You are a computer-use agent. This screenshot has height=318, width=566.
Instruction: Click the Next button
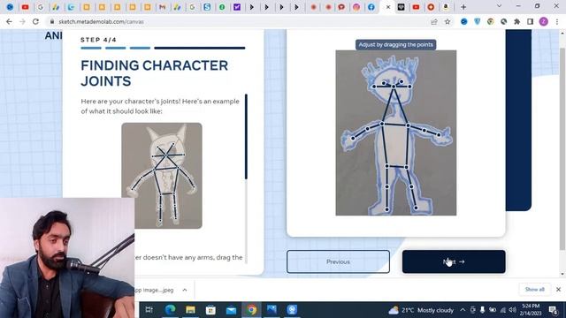pos(454,261)
